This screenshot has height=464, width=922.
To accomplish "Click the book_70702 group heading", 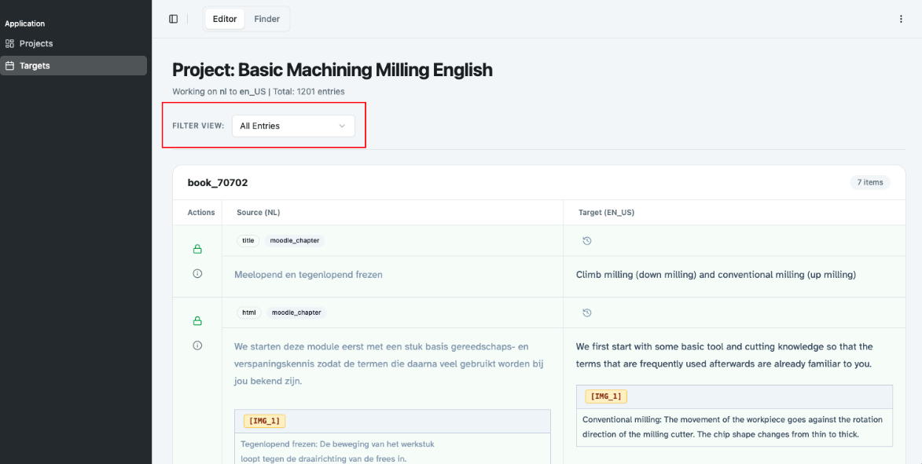I will pyautogui.click(x=218, y=183).
